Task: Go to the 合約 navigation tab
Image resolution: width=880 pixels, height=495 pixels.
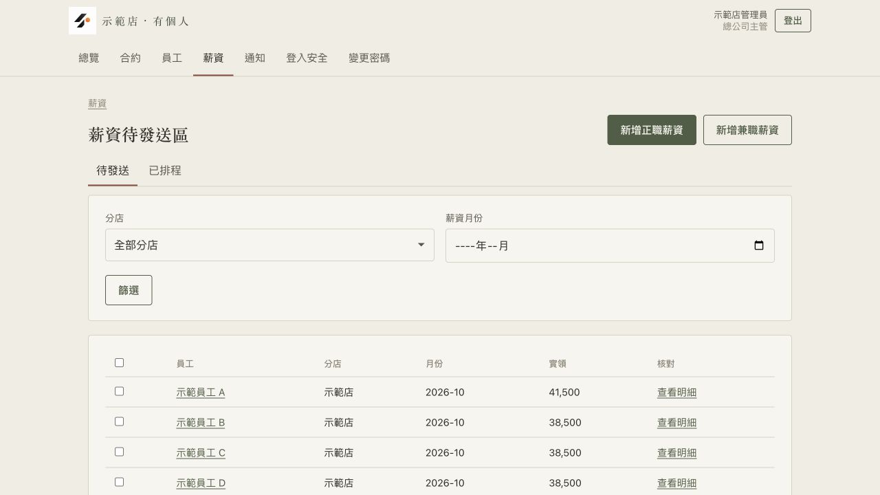Action: (131, 58)
